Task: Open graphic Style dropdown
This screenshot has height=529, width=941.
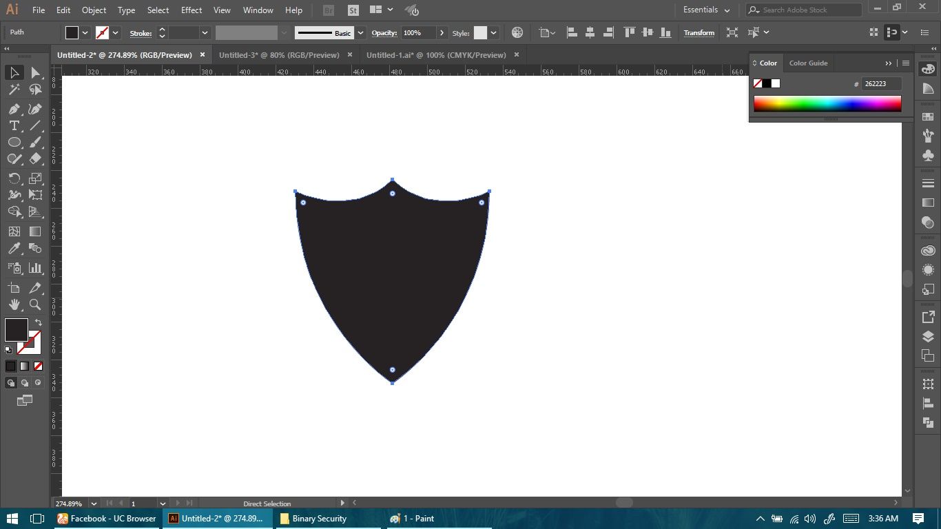Action: point(494,32)
